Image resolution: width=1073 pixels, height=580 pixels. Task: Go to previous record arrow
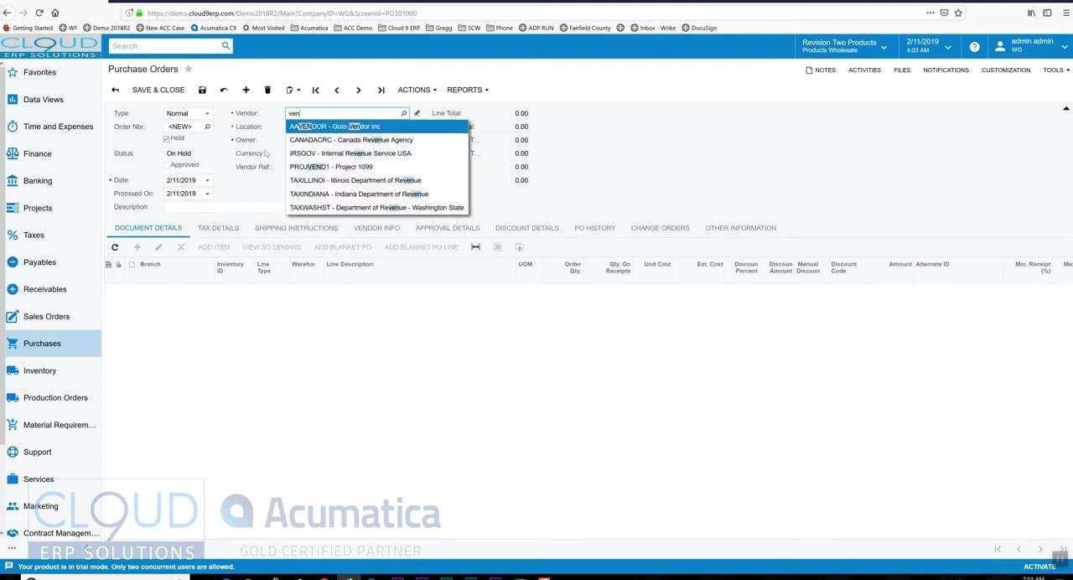click(x=337, y=90)
